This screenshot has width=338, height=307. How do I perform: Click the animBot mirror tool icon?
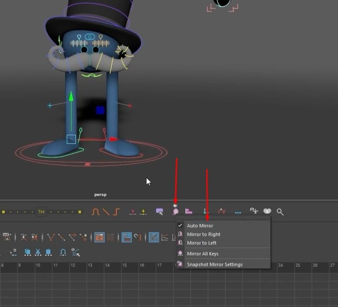(176, 212)
